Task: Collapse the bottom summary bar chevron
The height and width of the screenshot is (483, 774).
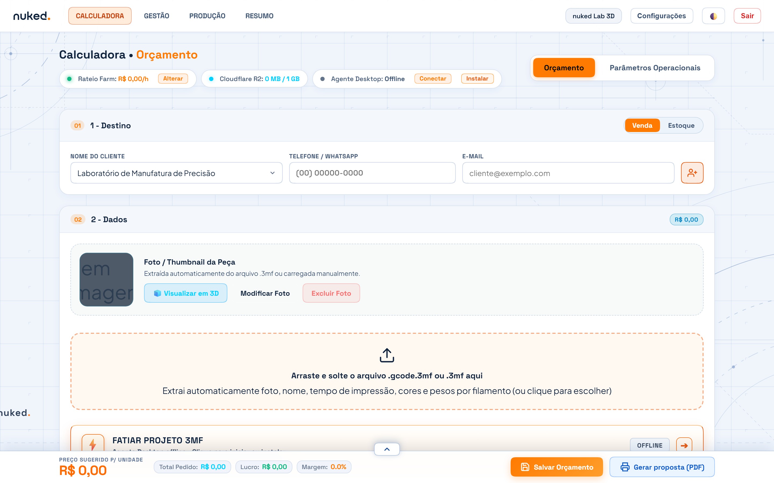Action: [x=387, y=449]
